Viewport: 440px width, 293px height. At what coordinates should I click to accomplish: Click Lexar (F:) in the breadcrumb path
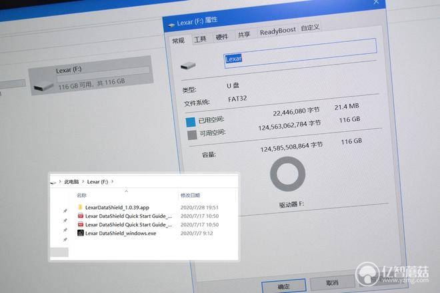point(97,182)
